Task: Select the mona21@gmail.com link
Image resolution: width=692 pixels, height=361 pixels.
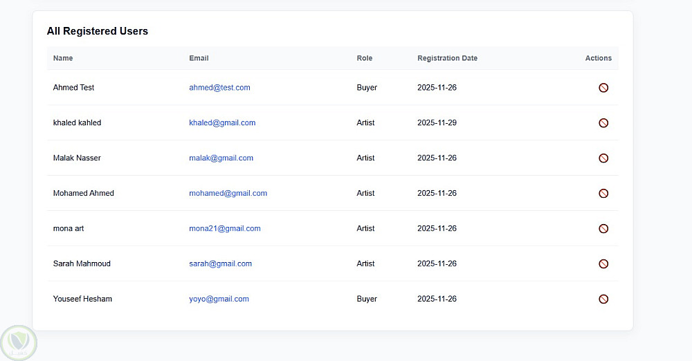Action: pos(225,229)
